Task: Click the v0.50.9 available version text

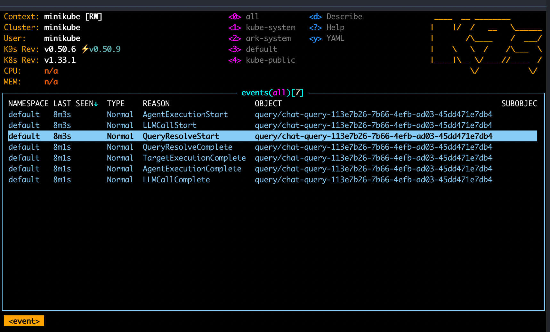Action: [x=105, y=49]
